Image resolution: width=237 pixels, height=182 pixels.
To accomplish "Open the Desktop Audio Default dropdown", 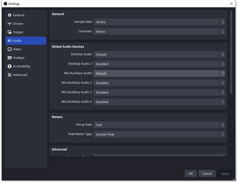I will click(159, 54).
